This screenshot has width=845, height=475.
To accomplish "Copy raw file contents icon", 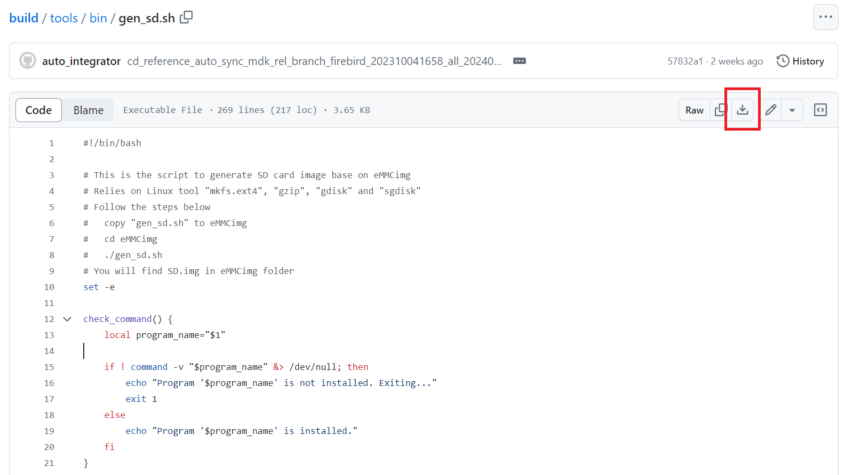I will (x=720, y=110).
